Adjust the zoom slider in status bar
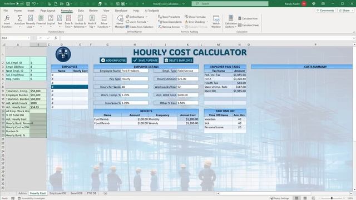356x200 pixels. [x=332, y=198]
